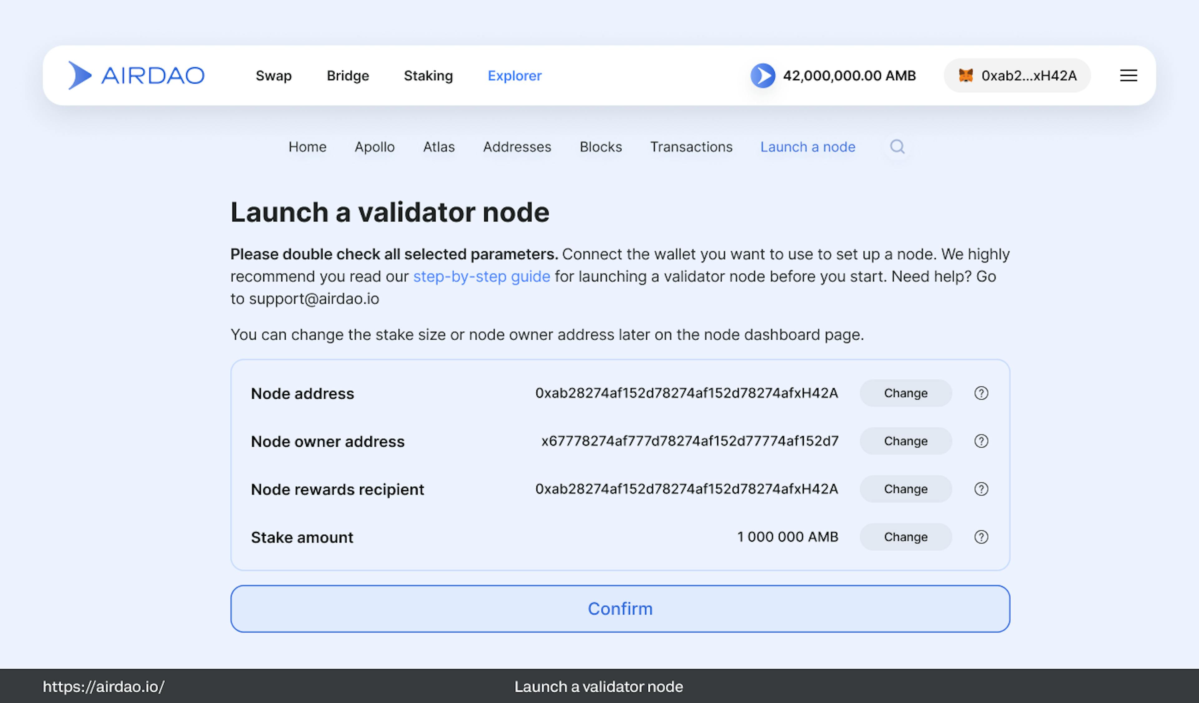
Task: Open the step-by-step guide link
Action: point(481,276)
